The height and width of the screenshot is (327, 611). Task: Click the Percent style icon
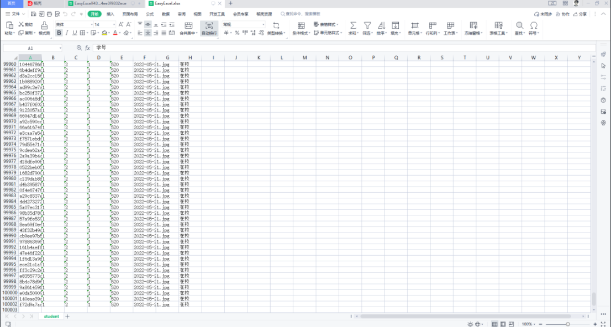tap(237, 33)
